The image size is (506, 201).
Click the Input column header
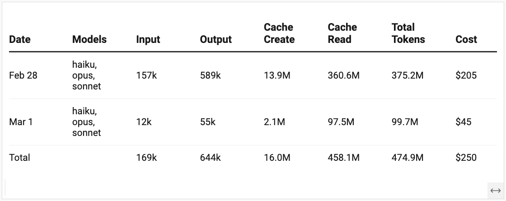click(148, 39)
